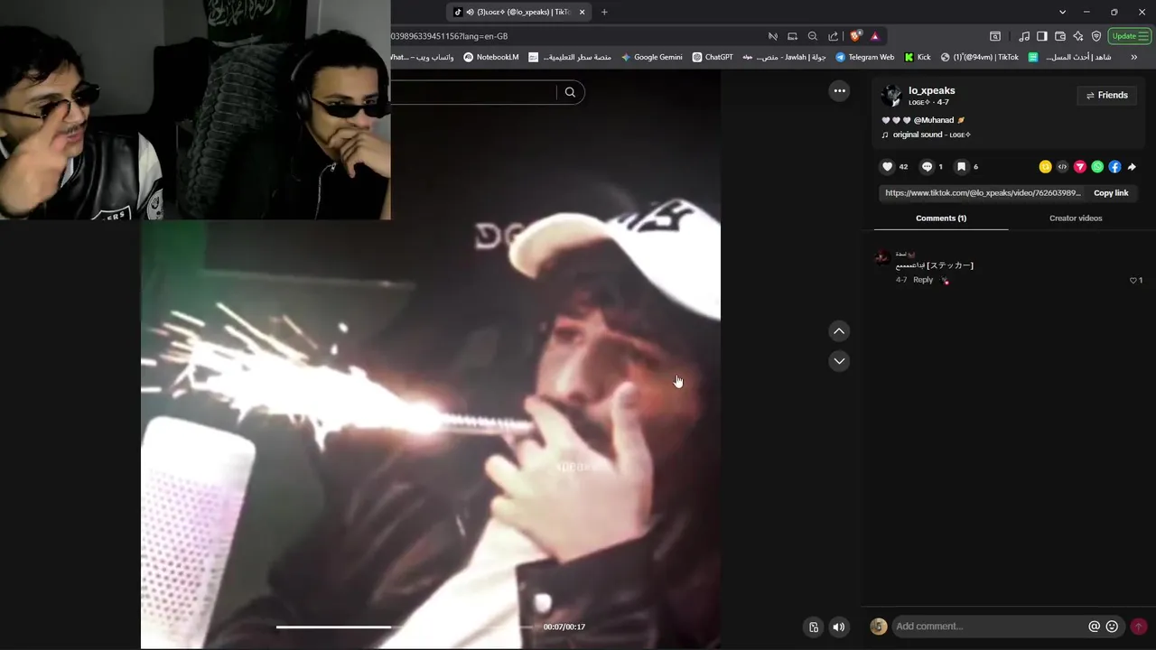Click the zoom magnifier icon in the address bar

812,36
